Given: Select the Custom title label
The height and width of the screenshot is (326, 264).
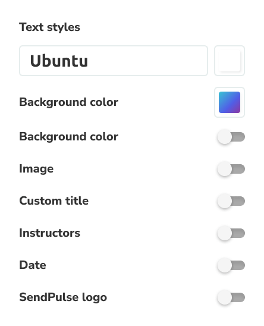Looking at the screenshot, I should click(54, 201).
